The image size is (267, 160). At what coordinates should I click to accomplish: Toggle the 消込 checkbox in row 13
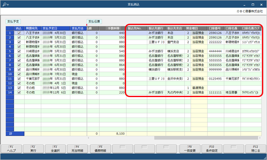click(19, 88)
